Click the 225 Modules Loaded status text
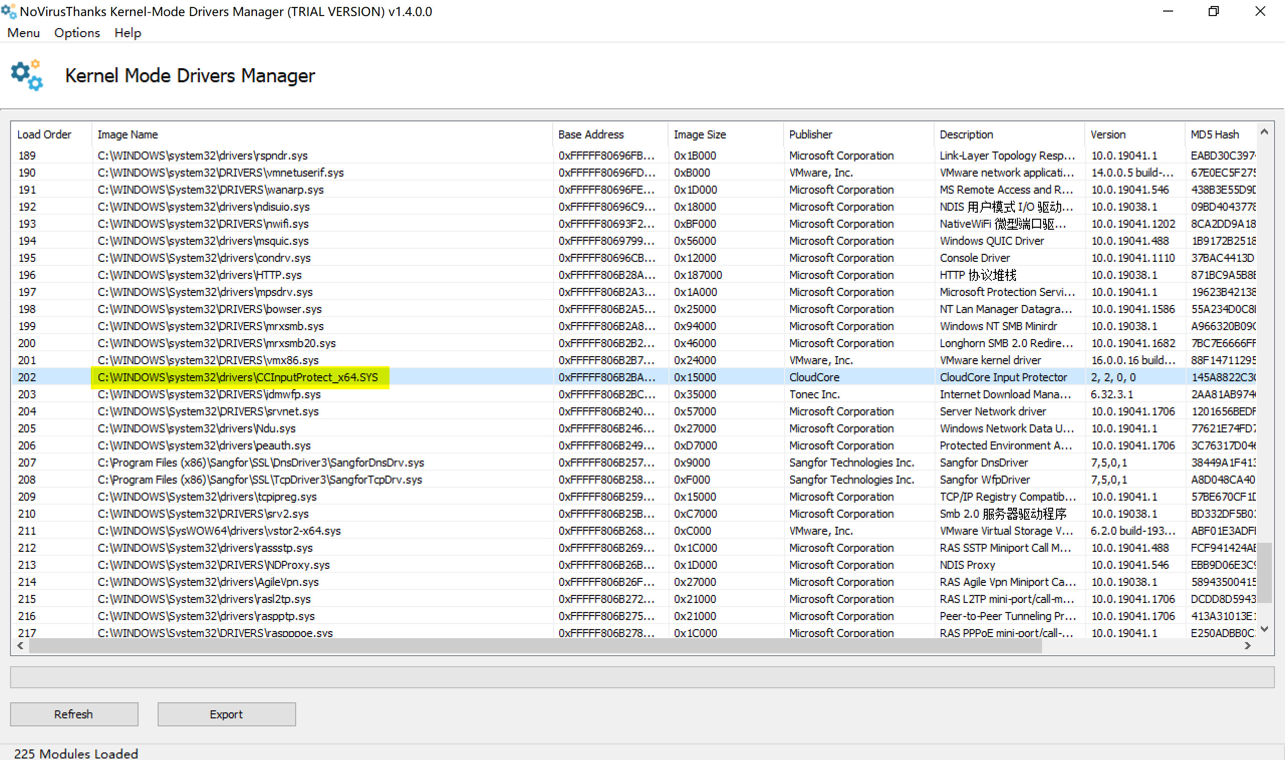 (76, 753)
